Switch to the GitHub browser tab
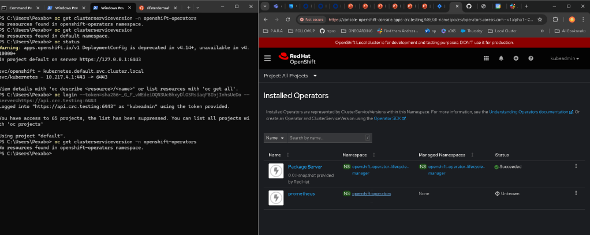590x235 pixels. (x=469, y=6)
